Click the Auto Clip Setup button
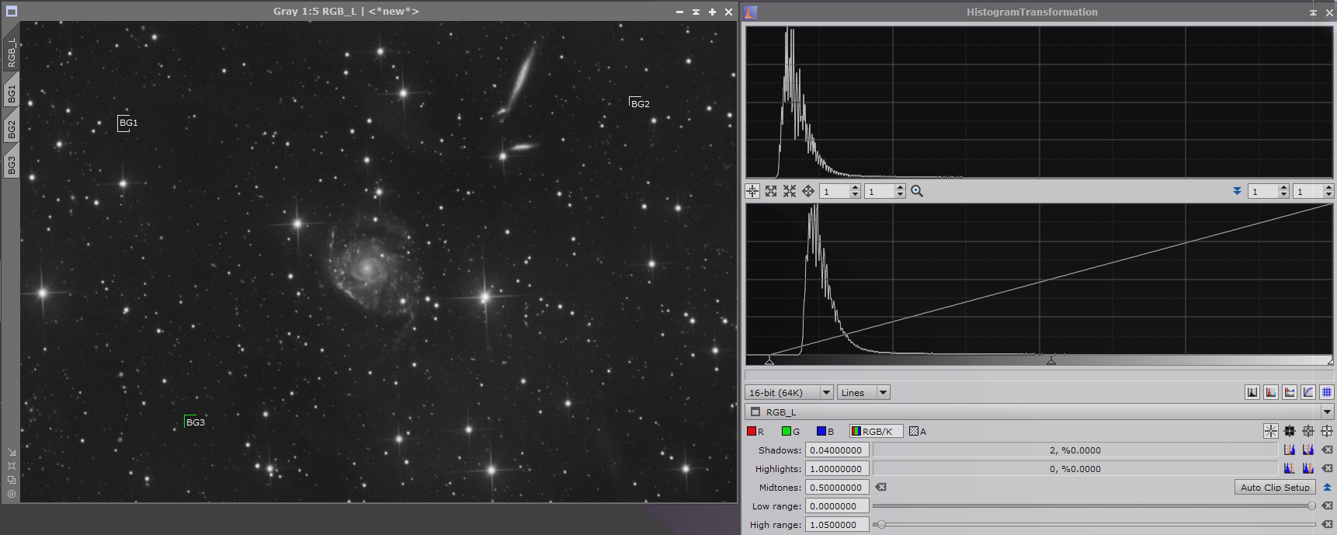 tap(1274, 488)
